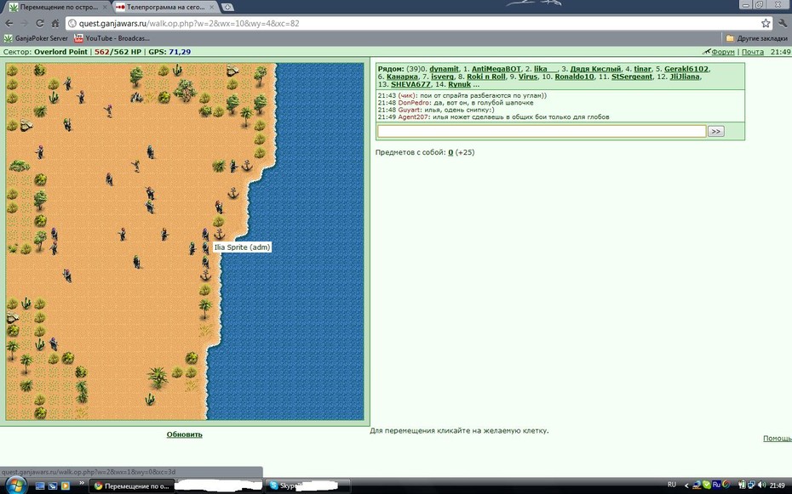Open the isverg player link
Screen dimensions: 792x494
[x=443, y=77]
